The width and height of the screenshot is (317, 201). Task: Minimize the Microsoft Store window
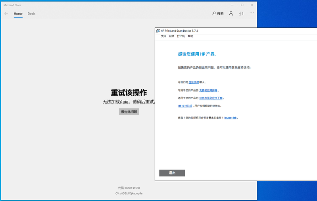click(232, 5)
